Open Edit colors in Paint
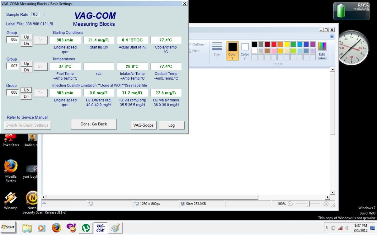 [x=322, y=51]
